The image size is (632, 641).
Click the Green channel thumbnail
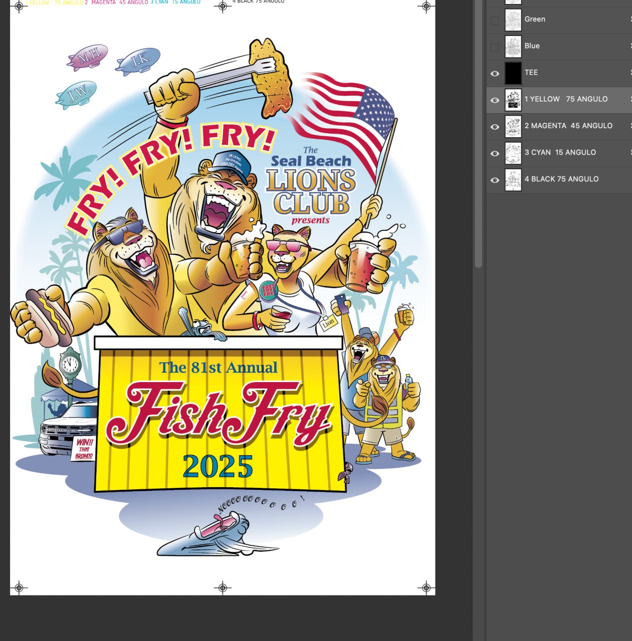pos(513,20)
